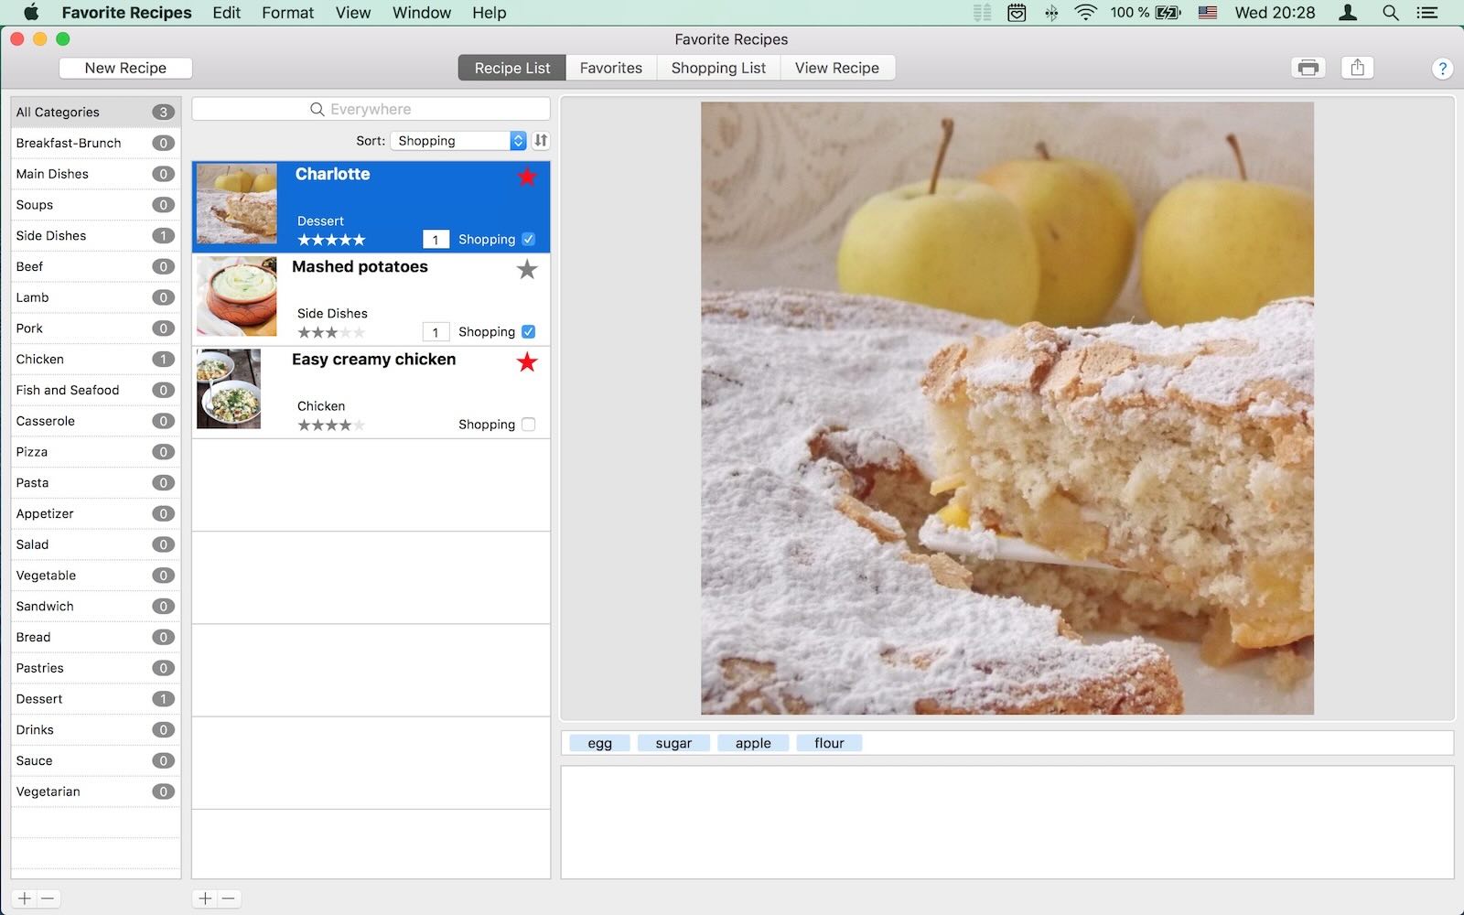Enable Shopping for Easy creamy chicken
The image size is (1464, 915).
point(528,425)
